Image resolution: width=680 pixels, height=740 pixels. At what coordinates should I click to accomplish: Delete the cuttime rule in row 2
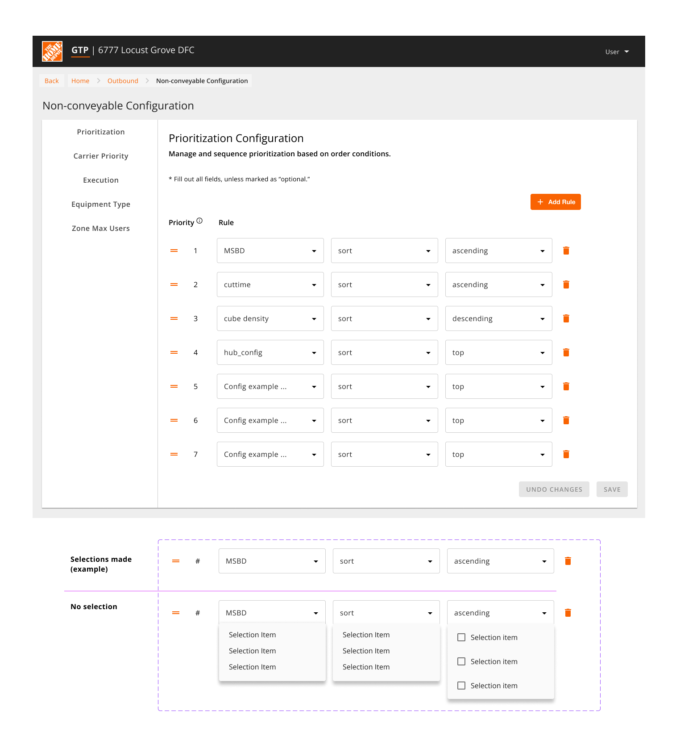pyautogui.click(x=566, y=284)
